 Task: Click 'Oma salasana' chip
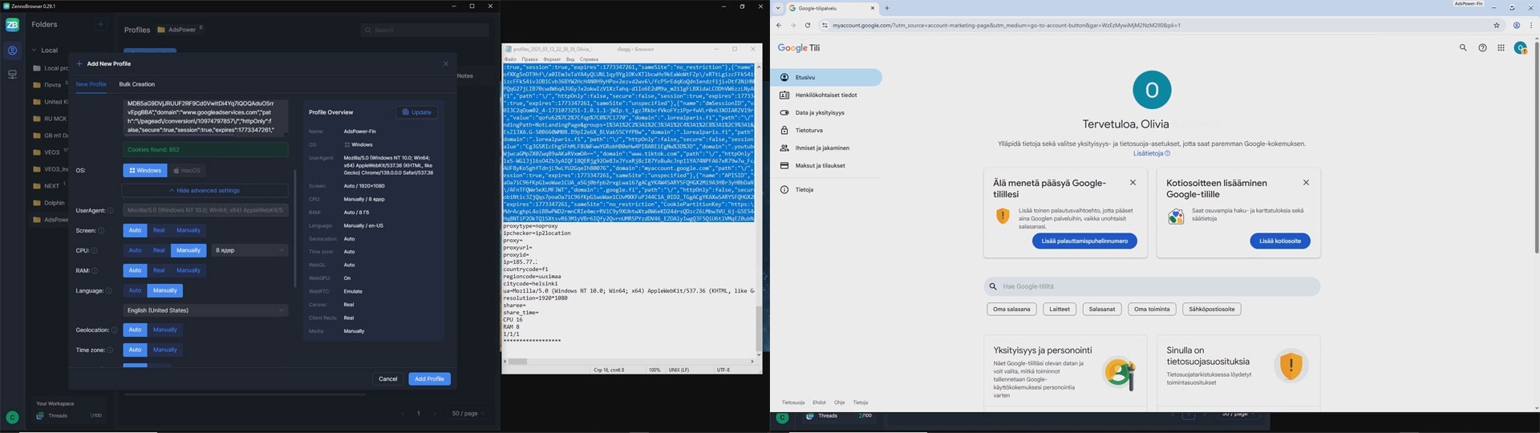pos(1011,310)
